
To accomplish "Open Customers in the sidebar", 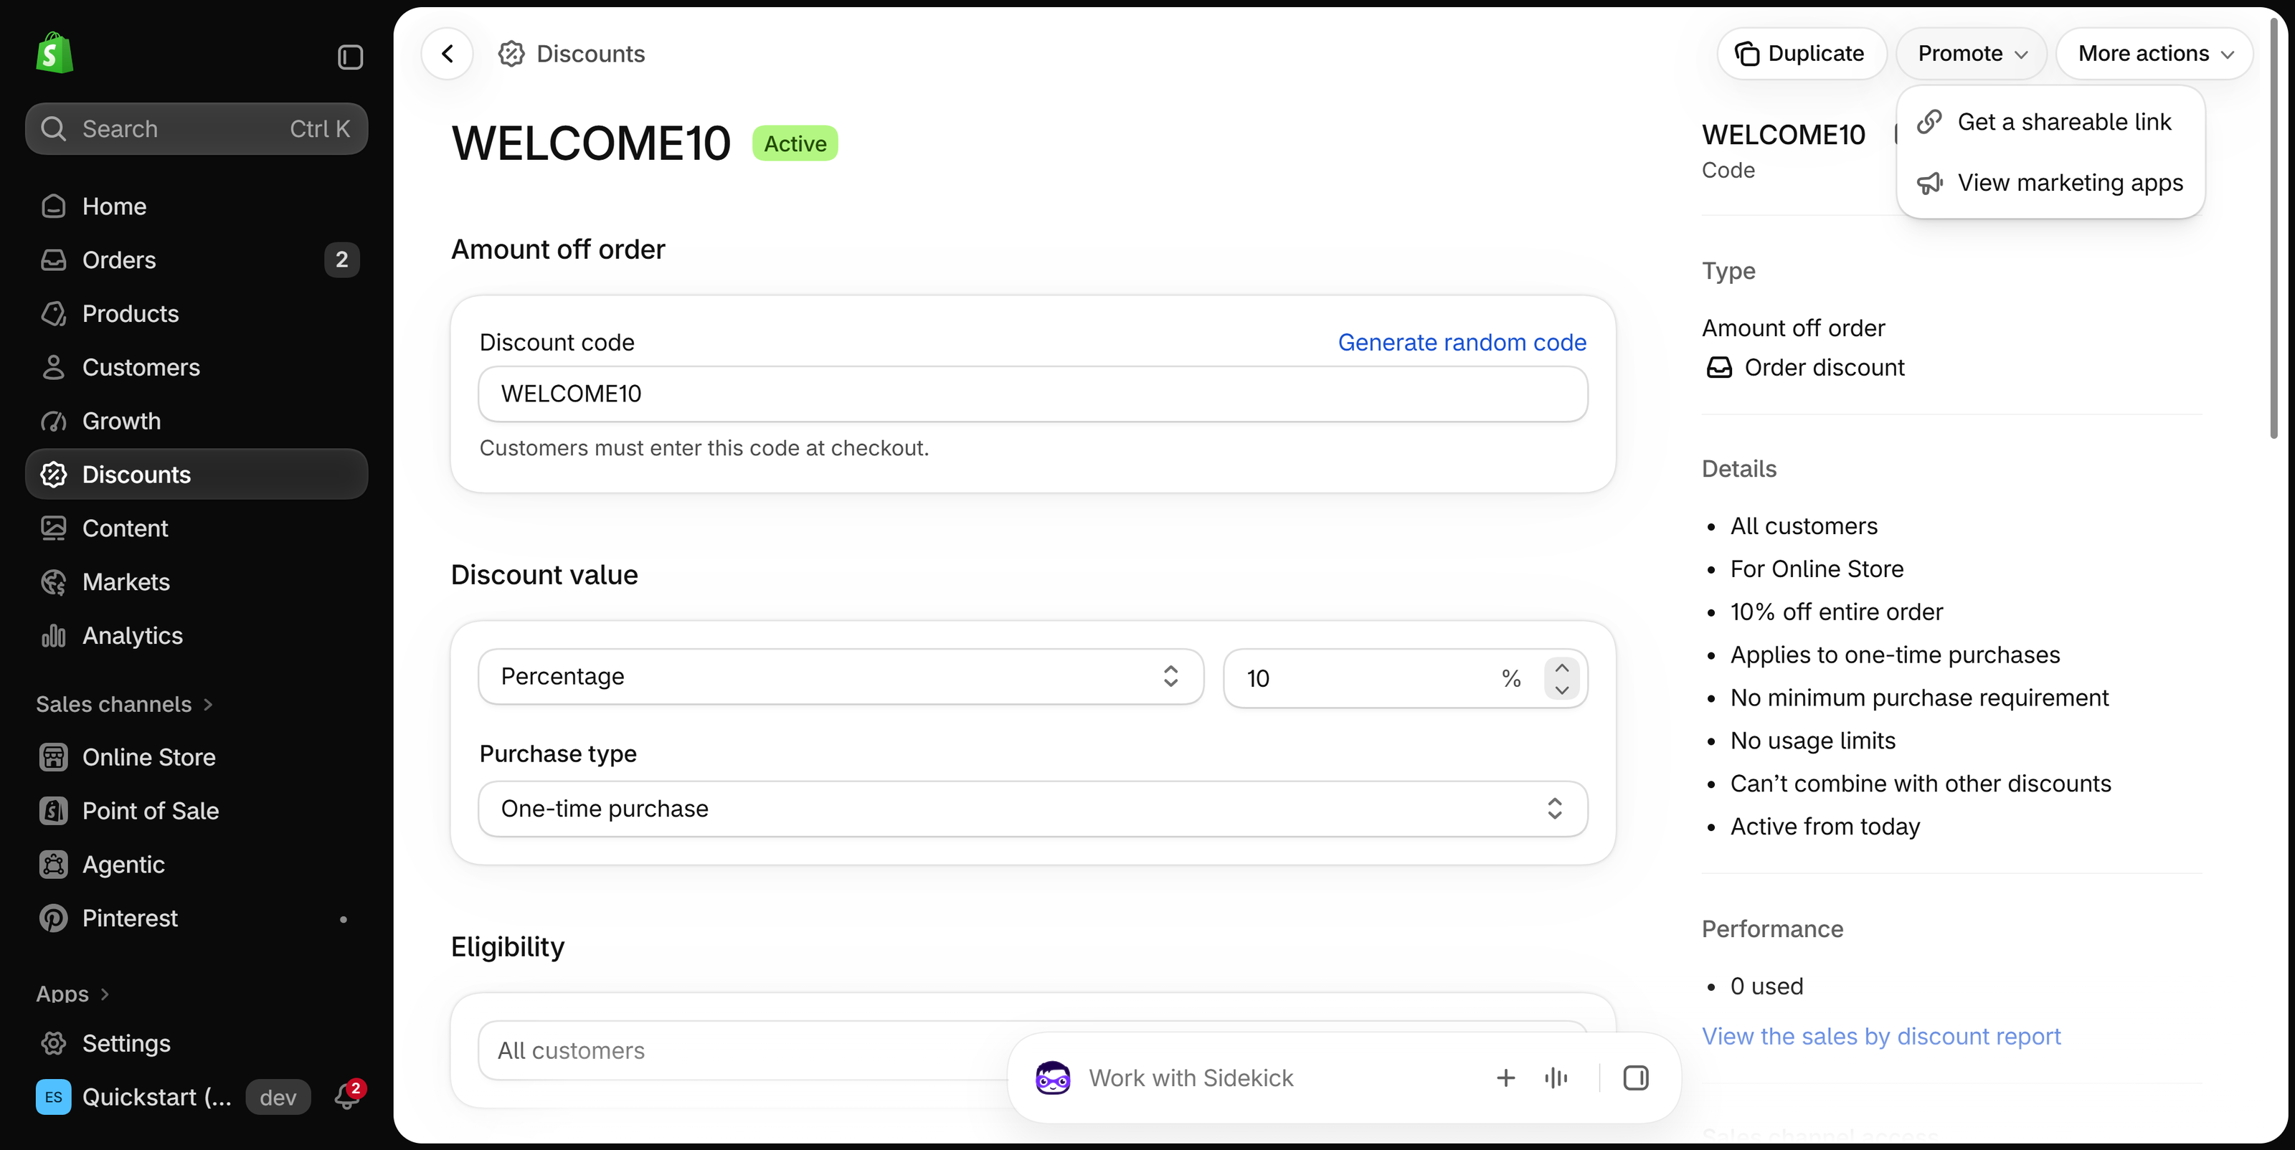I will (196, 367).
